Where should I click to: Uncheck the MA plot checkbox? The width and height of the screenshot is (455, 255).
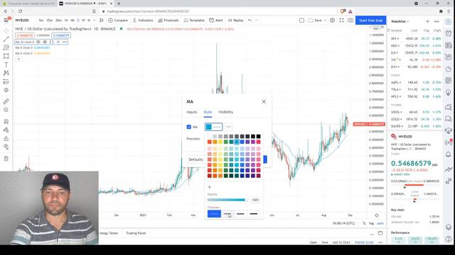[x=189, y=127]
